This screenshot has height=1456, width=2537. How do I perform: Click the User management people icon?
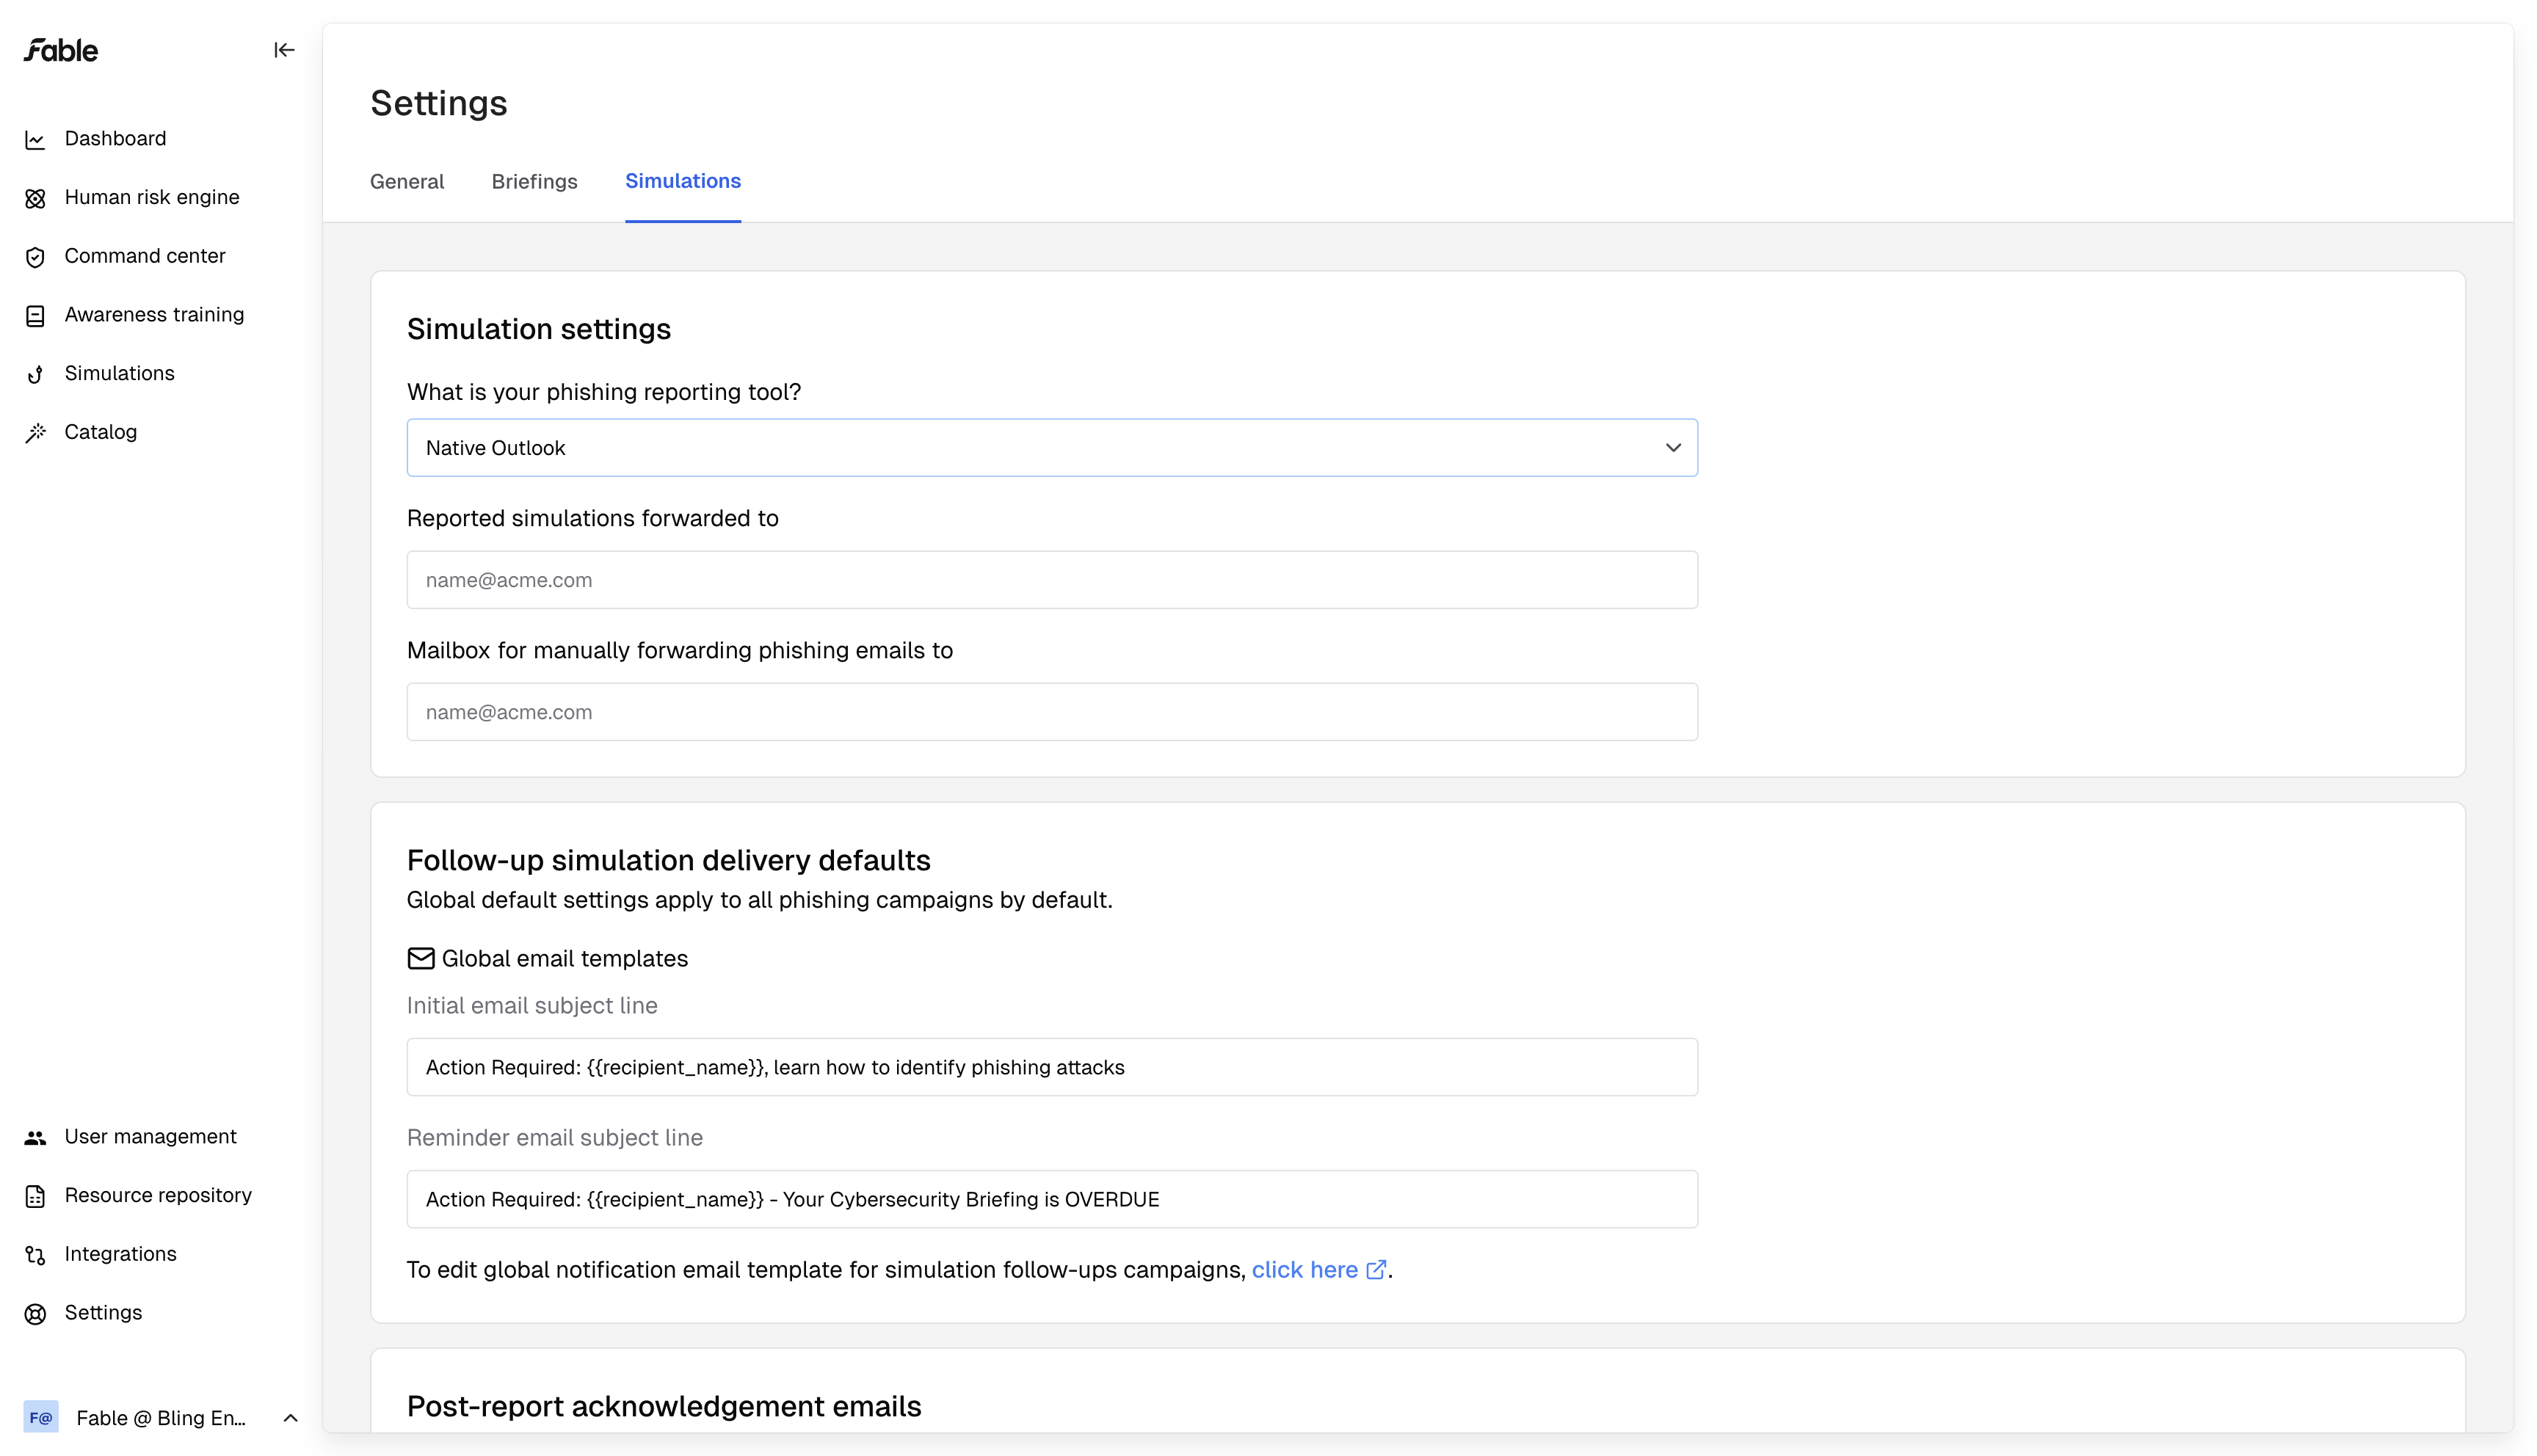pyautogui.click(x=35, y=1138)
